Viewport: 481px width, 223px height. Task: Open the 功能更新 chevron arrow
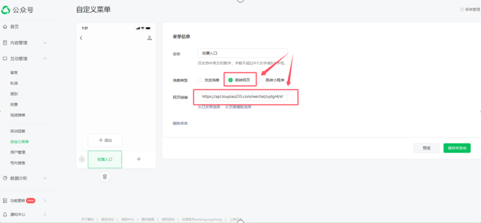point(45,201)
